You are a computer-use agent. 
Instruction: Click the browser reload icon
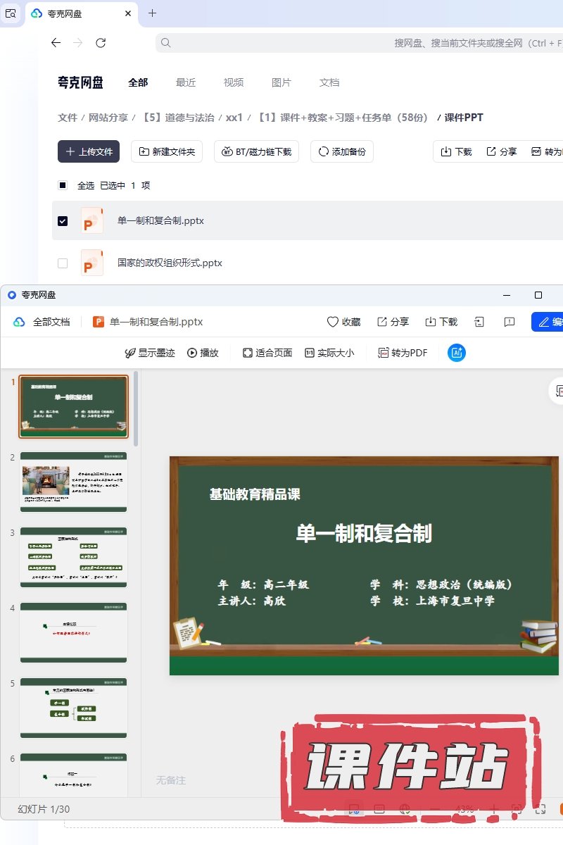[101, 43]
